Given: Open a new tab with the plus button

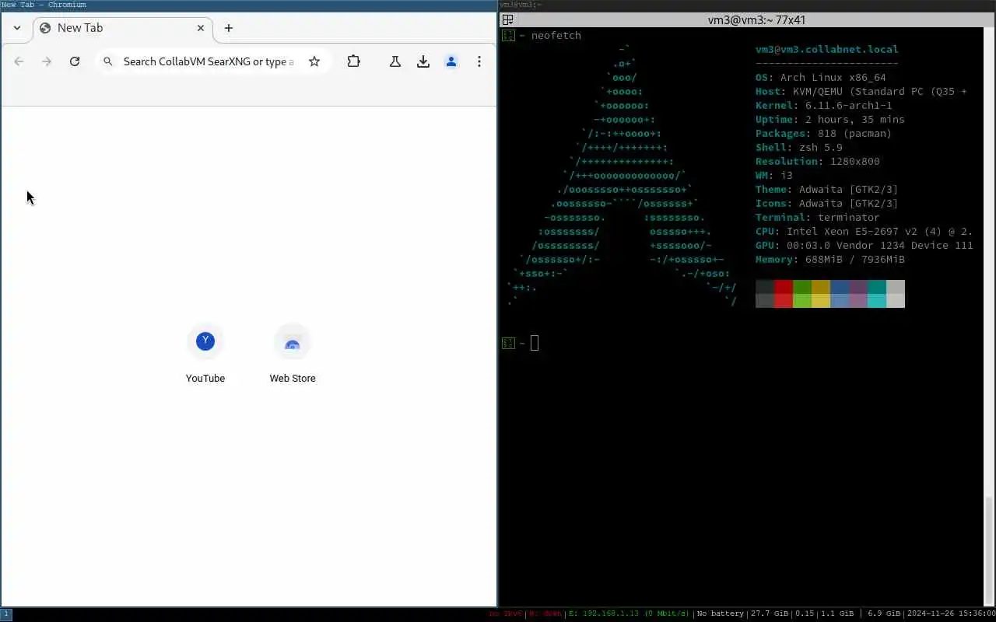Looking at the screenshot, I should coord(229,28).
